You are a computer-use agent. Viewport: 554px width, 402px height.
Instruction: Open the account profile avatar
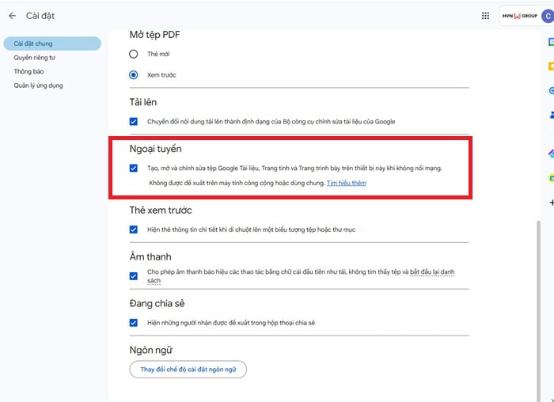point(548,16)
